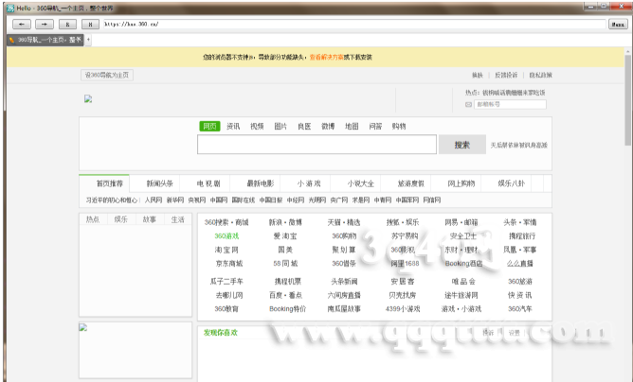The width and height of the screenshot is (633, 382).
Task: Open the 新华网 news link
Action: [x=175, y=200]
